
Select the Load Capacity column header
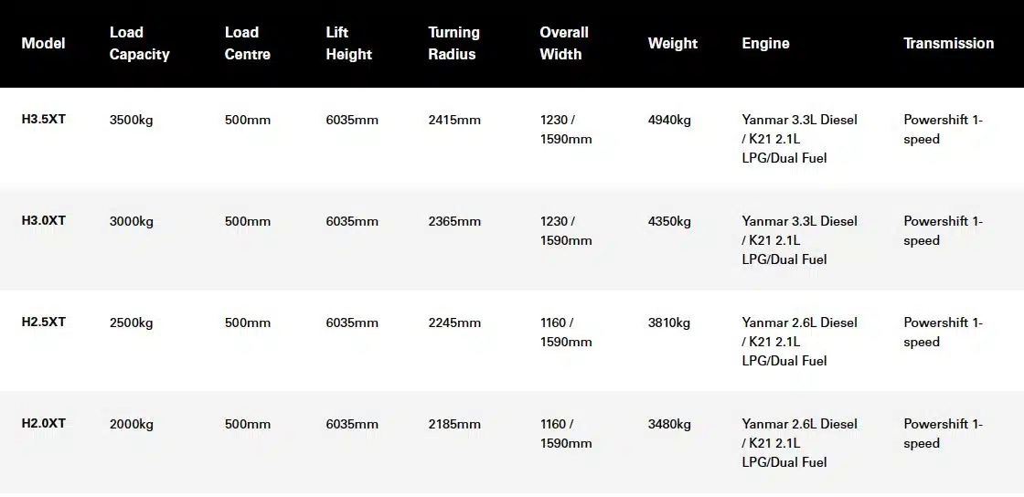point(139,44)
